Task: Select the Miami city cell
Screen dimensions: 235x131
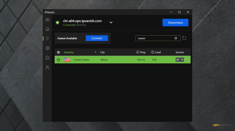Action: tap(104, 60)
